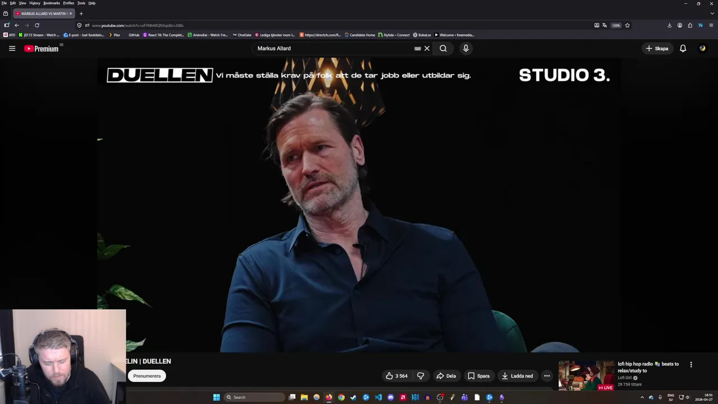Open the three-dot more actions menu

[x=547, y=376]
